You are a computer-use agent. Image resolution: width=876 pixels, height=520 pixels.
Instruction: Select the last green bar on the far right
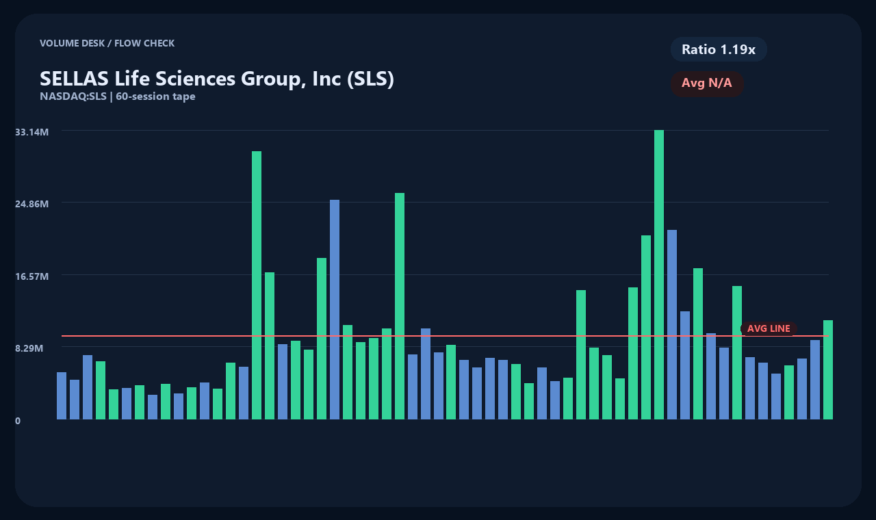coord(828,369)
